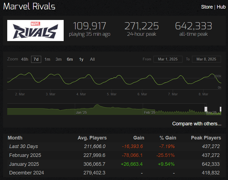Click the 2. Mar axis label

[x=20, y=94]
